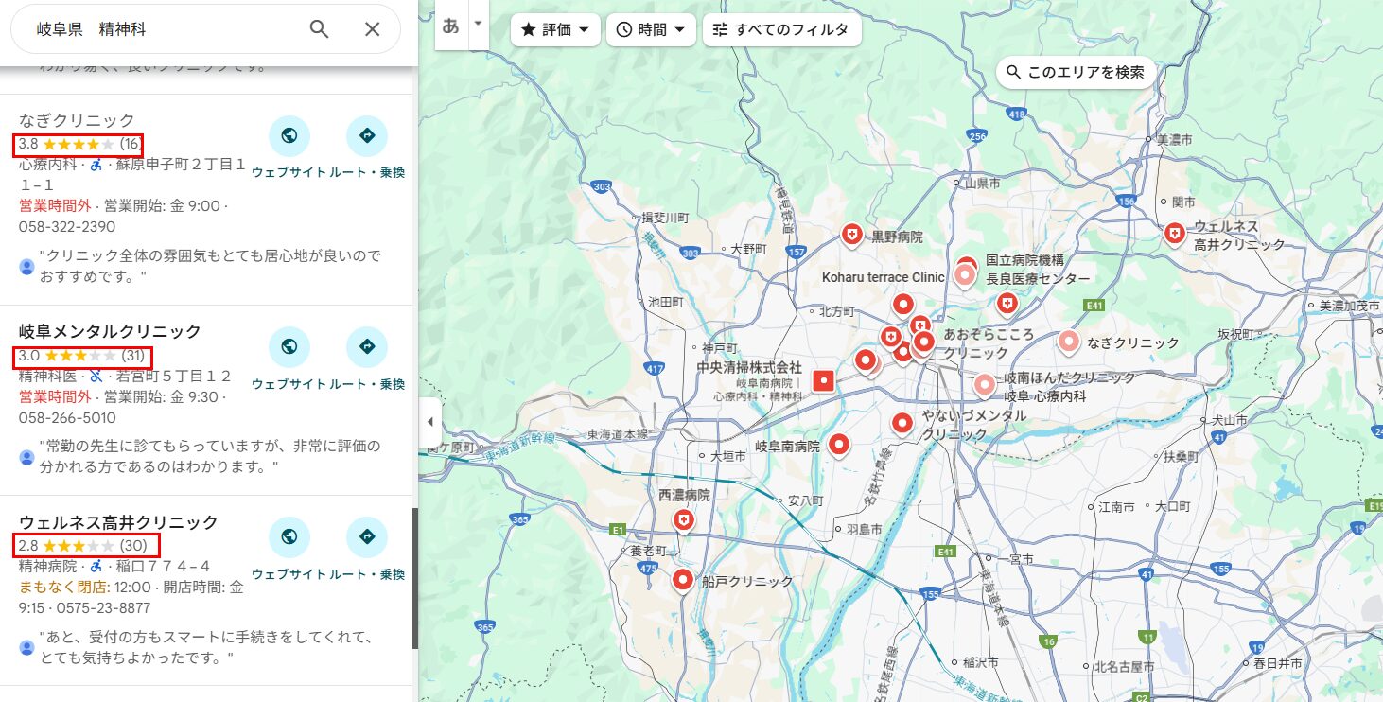1383x702 pixels.
Task: Click the 美濃市 map label
Action: pos(1174,139)
